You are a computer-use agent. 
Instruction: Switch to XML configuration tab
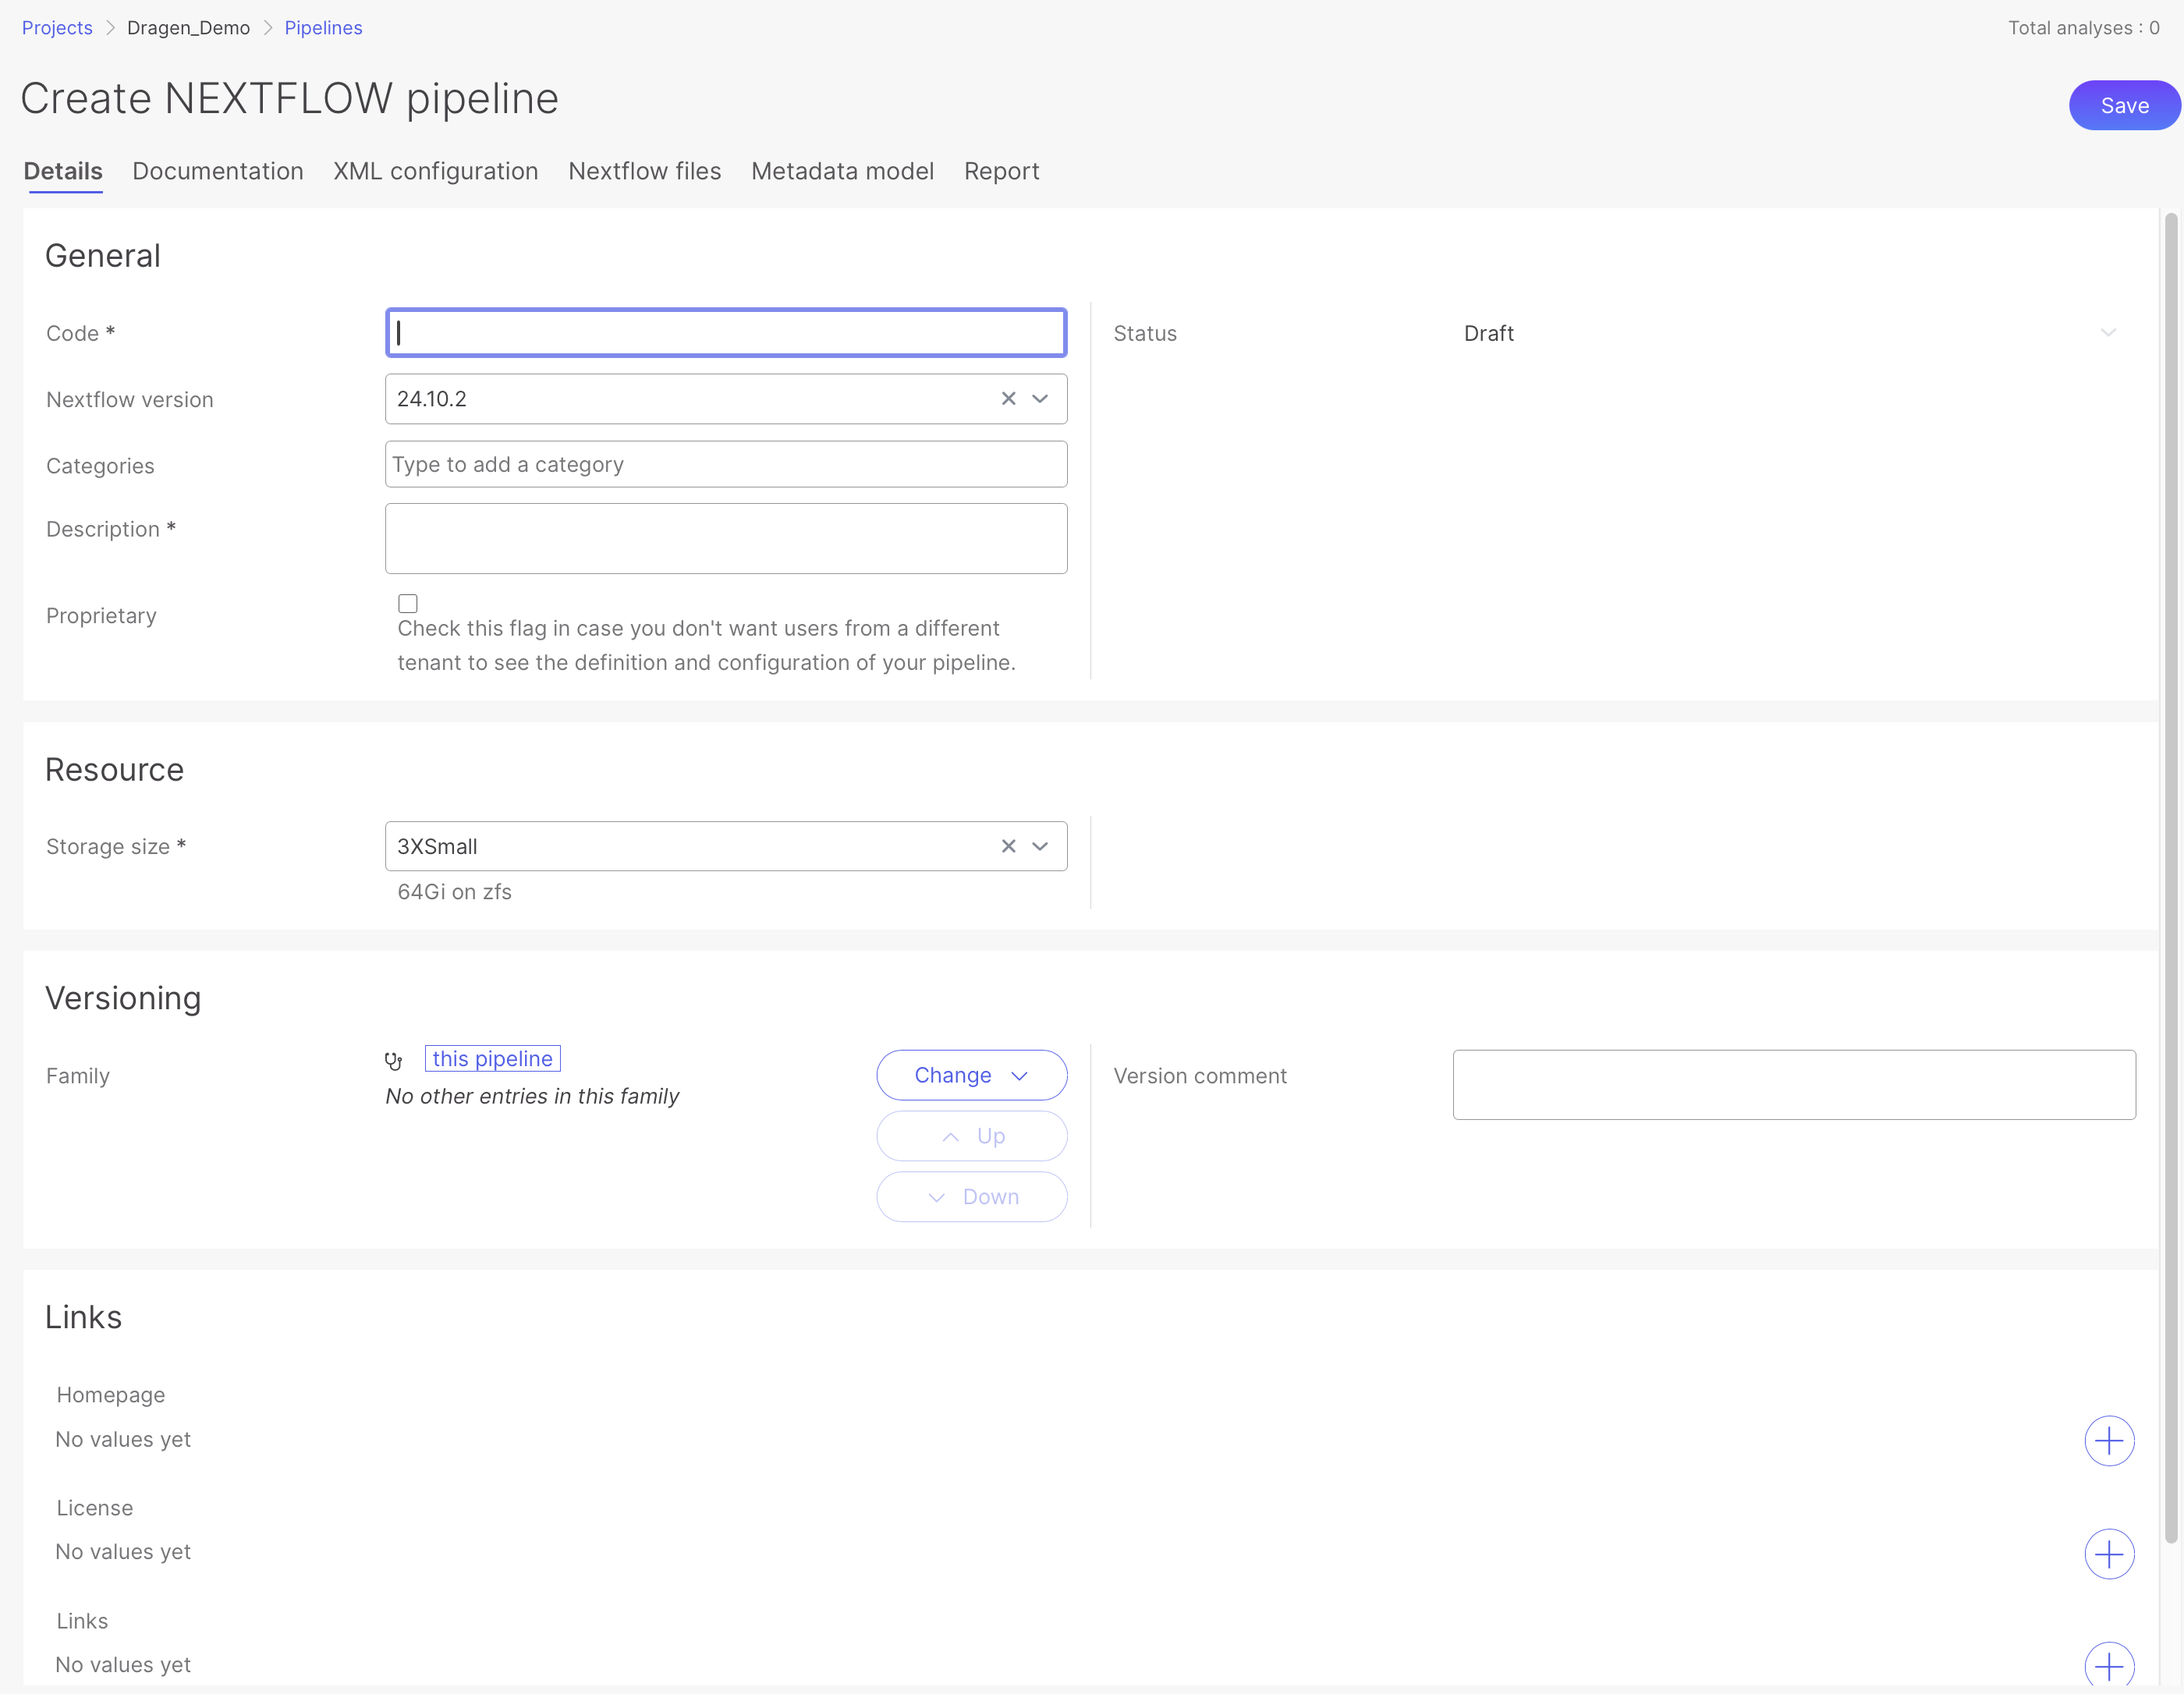436,171
